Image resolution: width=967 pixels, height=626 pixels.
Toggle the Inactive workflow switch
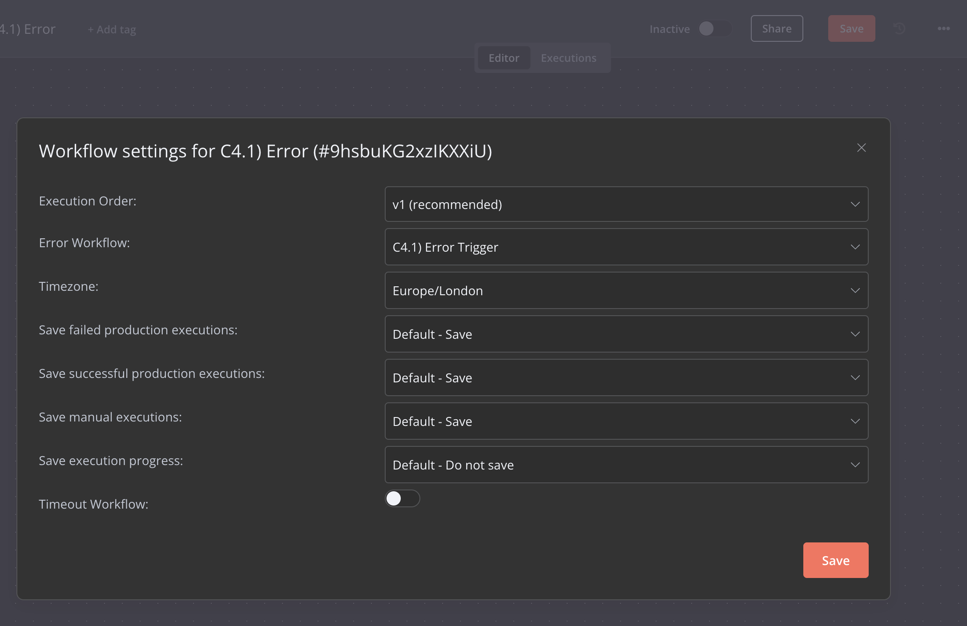coord(715,29)
